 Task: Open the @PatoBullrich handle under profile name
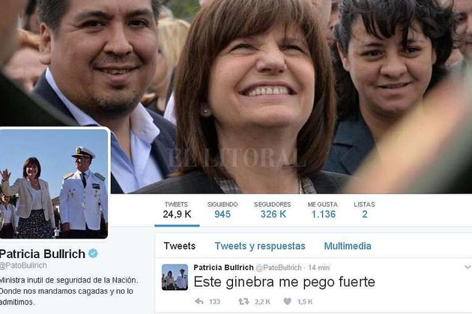coord(23,265)
